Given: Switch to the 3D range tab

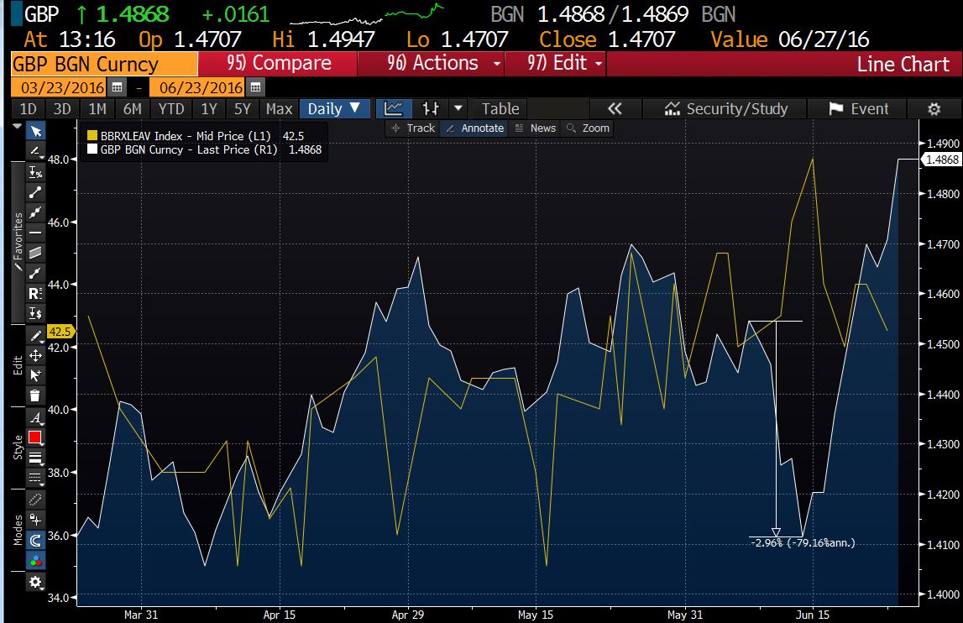Looking at the screenshot, I should pyautogui.click(x=62, y=109).
